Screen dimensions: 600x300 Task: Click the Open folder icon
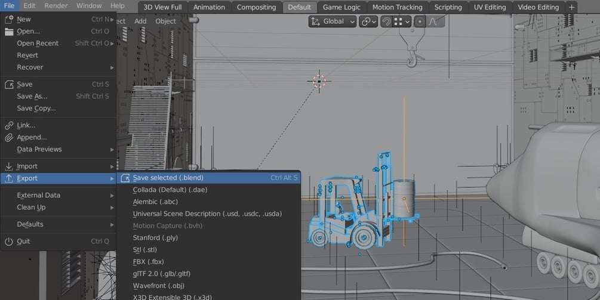[9, 32]
